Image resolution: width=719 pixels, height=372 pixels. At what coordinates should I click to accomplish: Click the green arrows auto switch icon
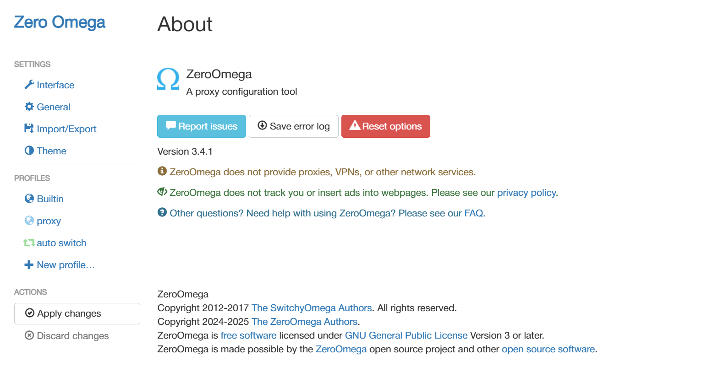[x=29, y=243]
